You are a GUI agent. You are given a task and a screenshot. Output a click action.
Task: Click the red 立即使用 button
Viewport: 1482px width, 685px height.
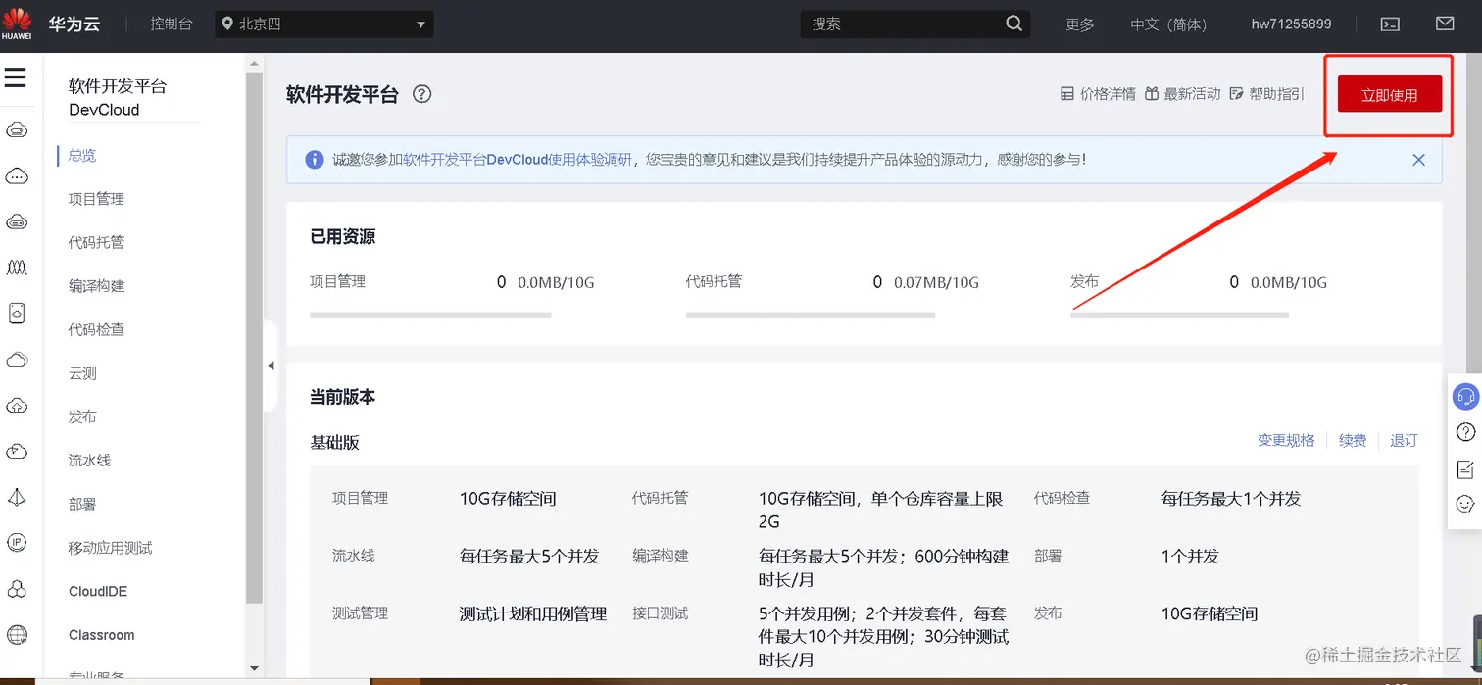coord(1390,94)
